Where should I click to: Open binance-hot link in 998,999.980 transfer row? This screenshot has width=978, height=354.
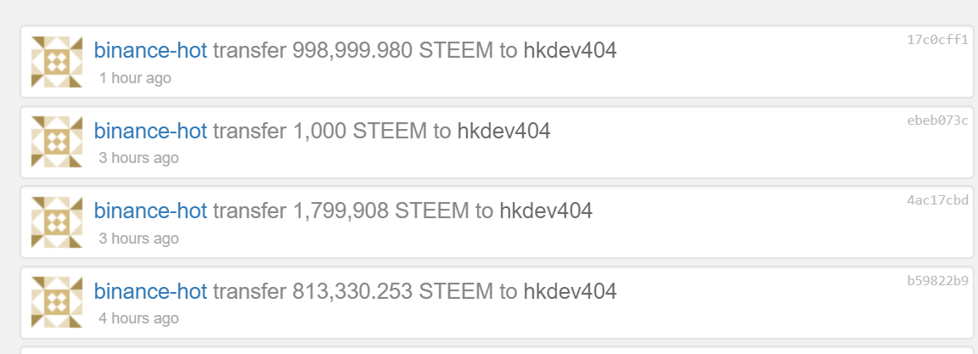pyautogui.click(x=150, y=51)
